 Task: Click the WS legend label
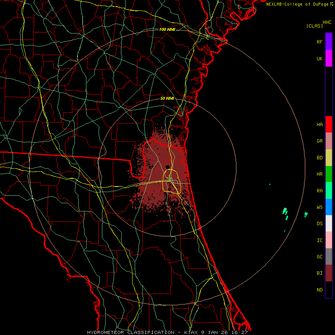pos(319,207)
